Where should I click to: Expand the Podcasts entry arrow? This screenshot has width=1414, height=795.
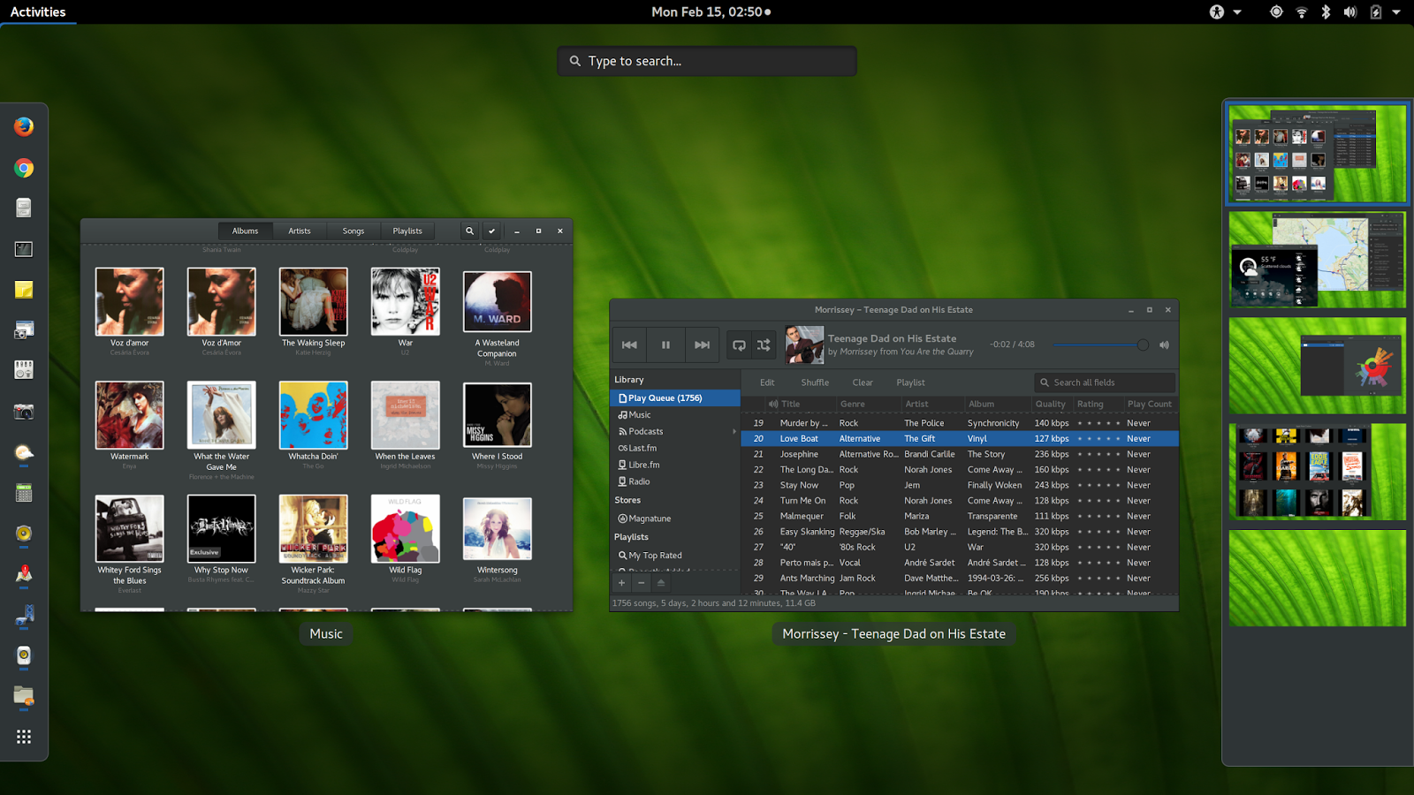(734, 431)
